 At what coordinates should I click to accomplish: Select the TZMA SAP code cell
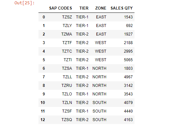(x=67, y=34)
